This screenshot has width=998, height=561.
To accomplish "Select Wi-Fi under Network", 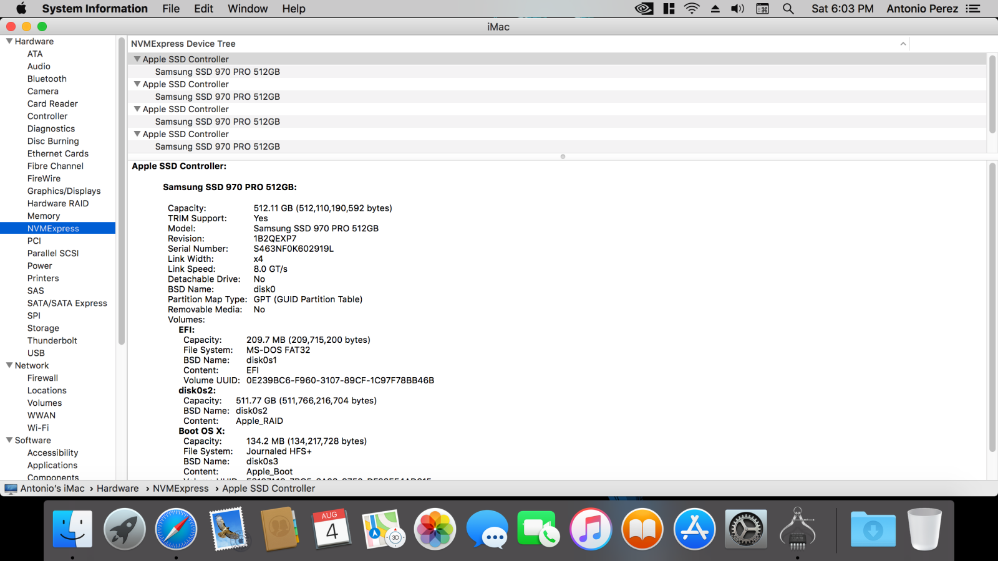I will coord(38,428).
